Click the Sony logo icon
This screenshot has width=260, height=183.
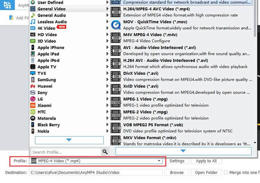click(33, 92)
